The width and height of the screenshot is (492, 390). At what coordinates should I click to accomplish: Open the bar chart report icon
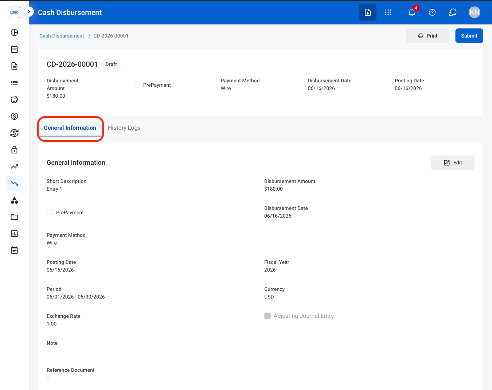(14, 234)
